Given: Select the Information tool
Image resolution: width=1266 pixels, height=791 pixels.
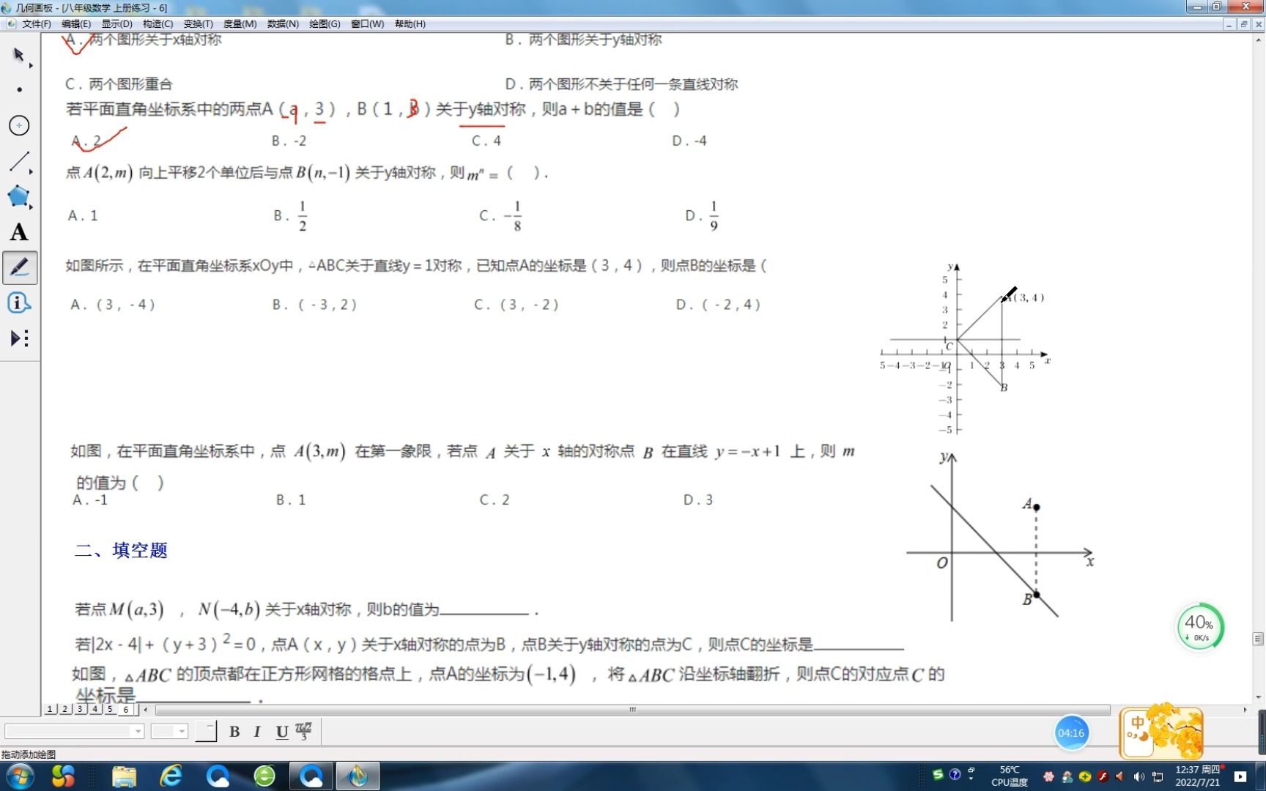Looking at the screenshot, I should [x=20, y=302].
